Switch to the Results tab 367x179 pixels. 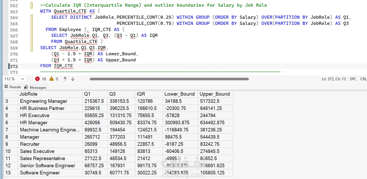(x=13, y=87)
